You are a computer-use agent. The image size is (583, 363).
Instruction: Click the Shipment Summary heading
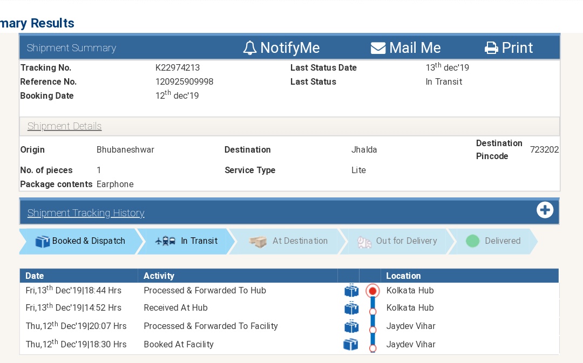pyautogui.click(x=71, y=48)
